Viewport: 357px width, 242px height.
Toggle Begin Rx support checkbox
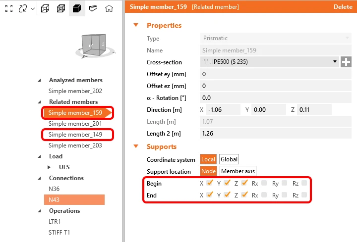point(264,183)
